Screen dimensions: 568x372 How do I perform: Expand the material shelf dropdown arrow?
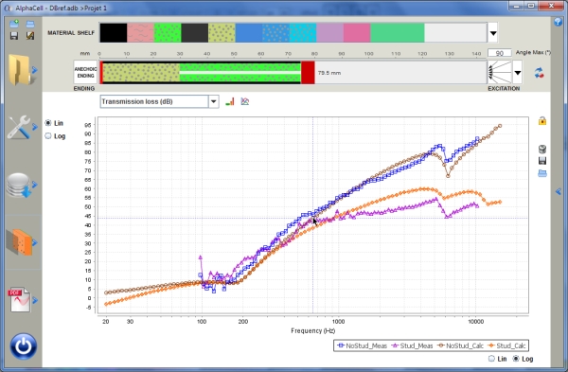click(x=493, y=33)
